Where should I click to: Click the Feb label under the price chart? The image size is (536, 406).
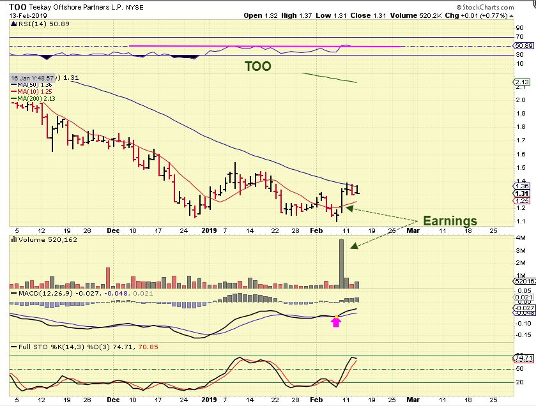click(x=316, y=231)
